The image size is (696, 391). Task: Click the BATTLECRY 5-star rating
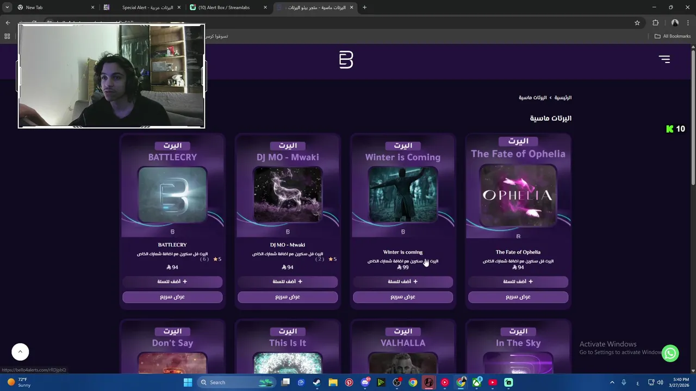click(217, 259)
